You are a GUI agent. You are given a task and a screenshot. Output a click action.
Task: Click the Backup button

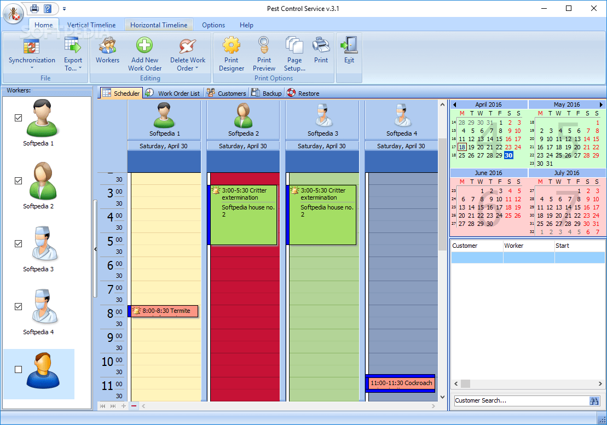click(x=267, y=93)
